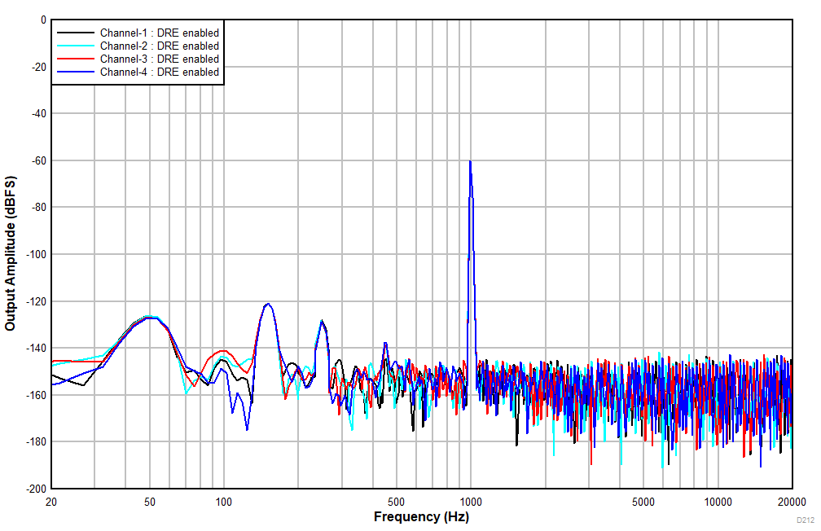This screenshot has width=821, height=531.
Task: Click the legend box in the top-left corner
Action: point(139,52)
